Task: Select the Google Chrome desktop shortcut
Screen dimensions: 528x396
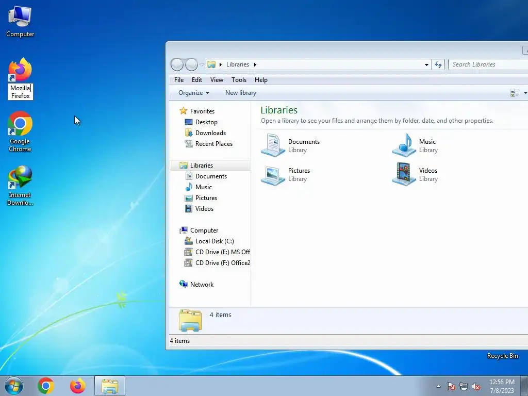Action: (20, 131)
